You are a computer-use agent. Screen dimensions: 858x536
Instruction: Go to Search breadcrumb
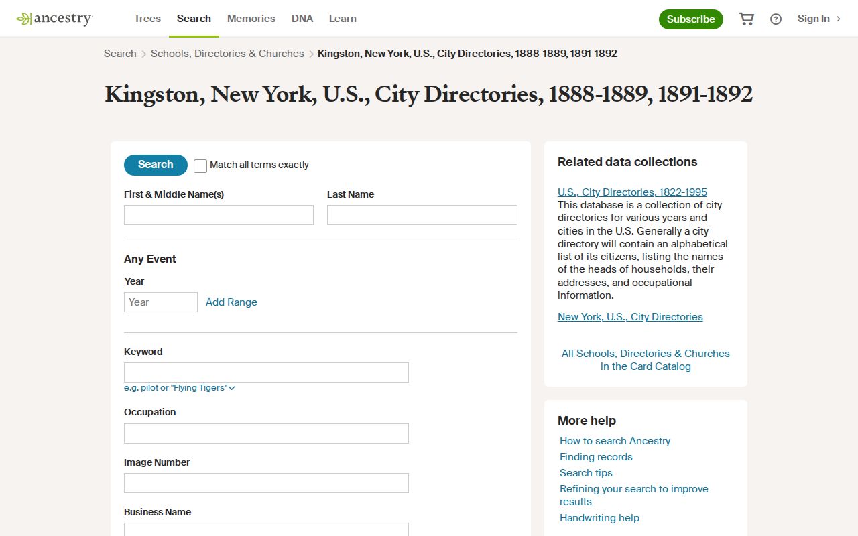click(120, 54)
